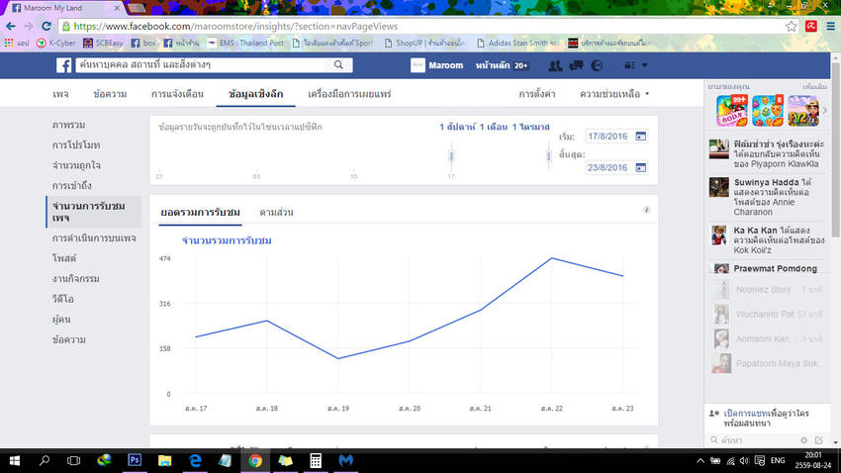Click the red extension icon in Chrome
Screen dimensions: 841x473
point(811,26)
